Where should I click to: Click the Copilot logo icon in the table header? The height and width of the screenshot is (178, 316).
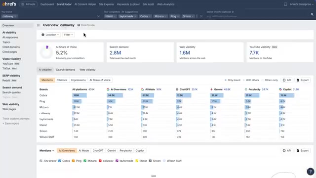[280, 89]
